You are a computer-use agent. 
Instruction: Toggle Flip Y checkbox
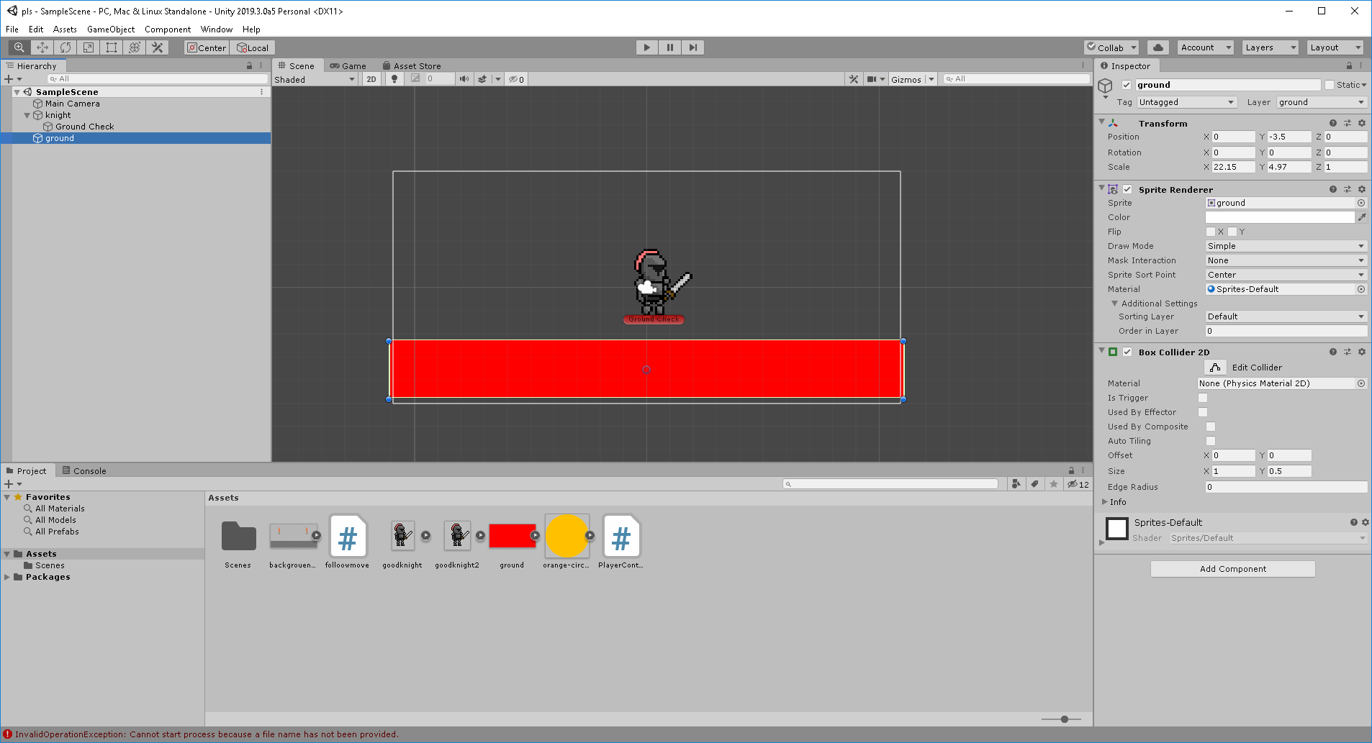(1232, 232)
